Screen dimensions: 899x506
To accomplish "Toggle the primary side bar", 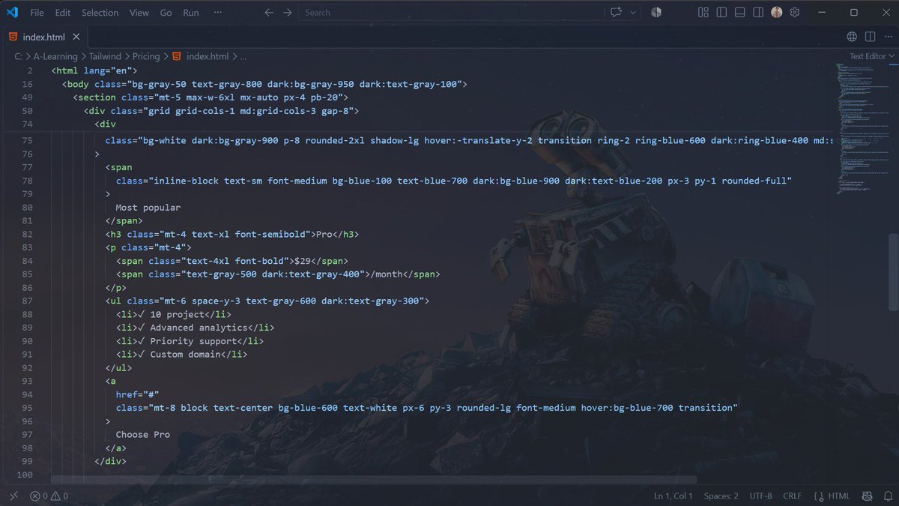I will click(x=721, y=12).
